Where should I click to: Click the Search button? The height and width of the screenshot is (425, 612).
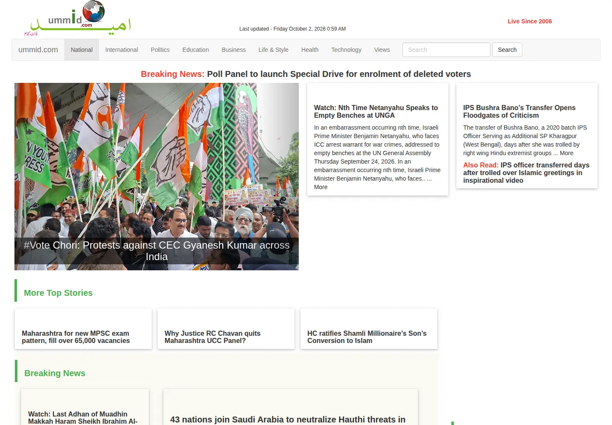507,50
